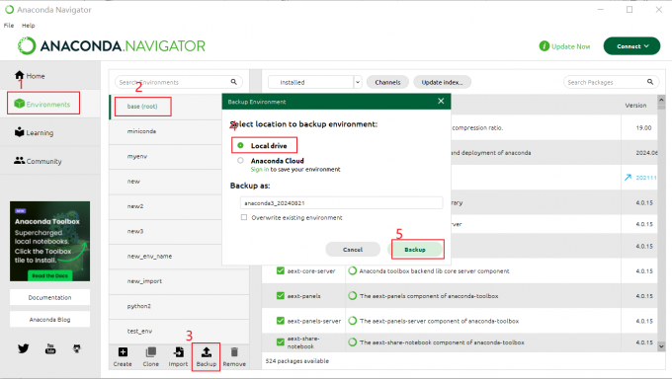The width and height of the screenshot is (672, 379).
Task: Click the green info icon beside Update Now
Action: point(545,45)
